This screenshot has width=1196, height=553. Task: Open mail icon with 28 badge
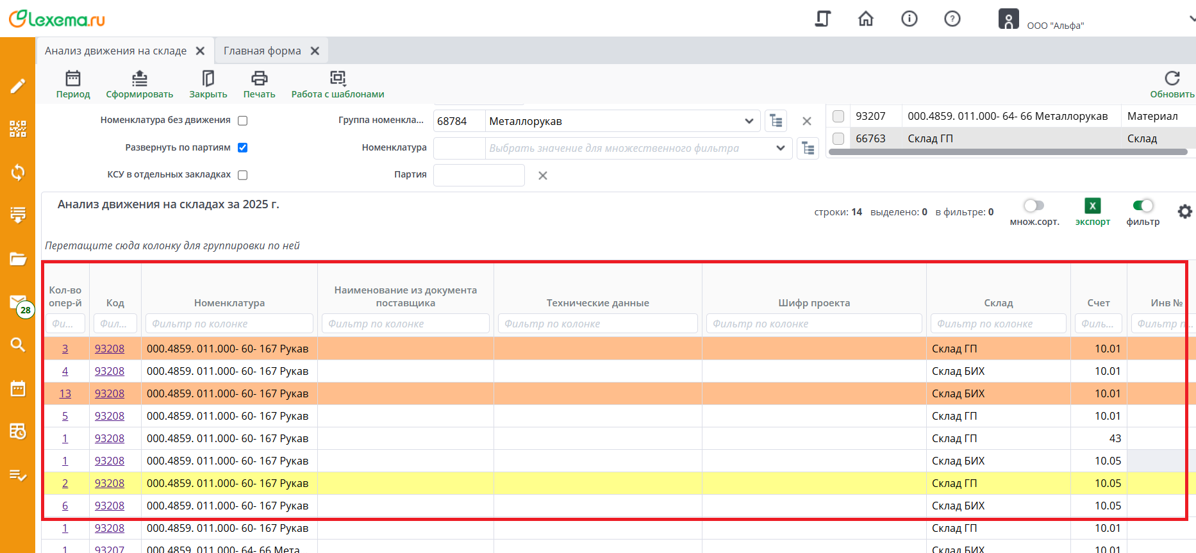pyautogui.click(x=18, y=302)
